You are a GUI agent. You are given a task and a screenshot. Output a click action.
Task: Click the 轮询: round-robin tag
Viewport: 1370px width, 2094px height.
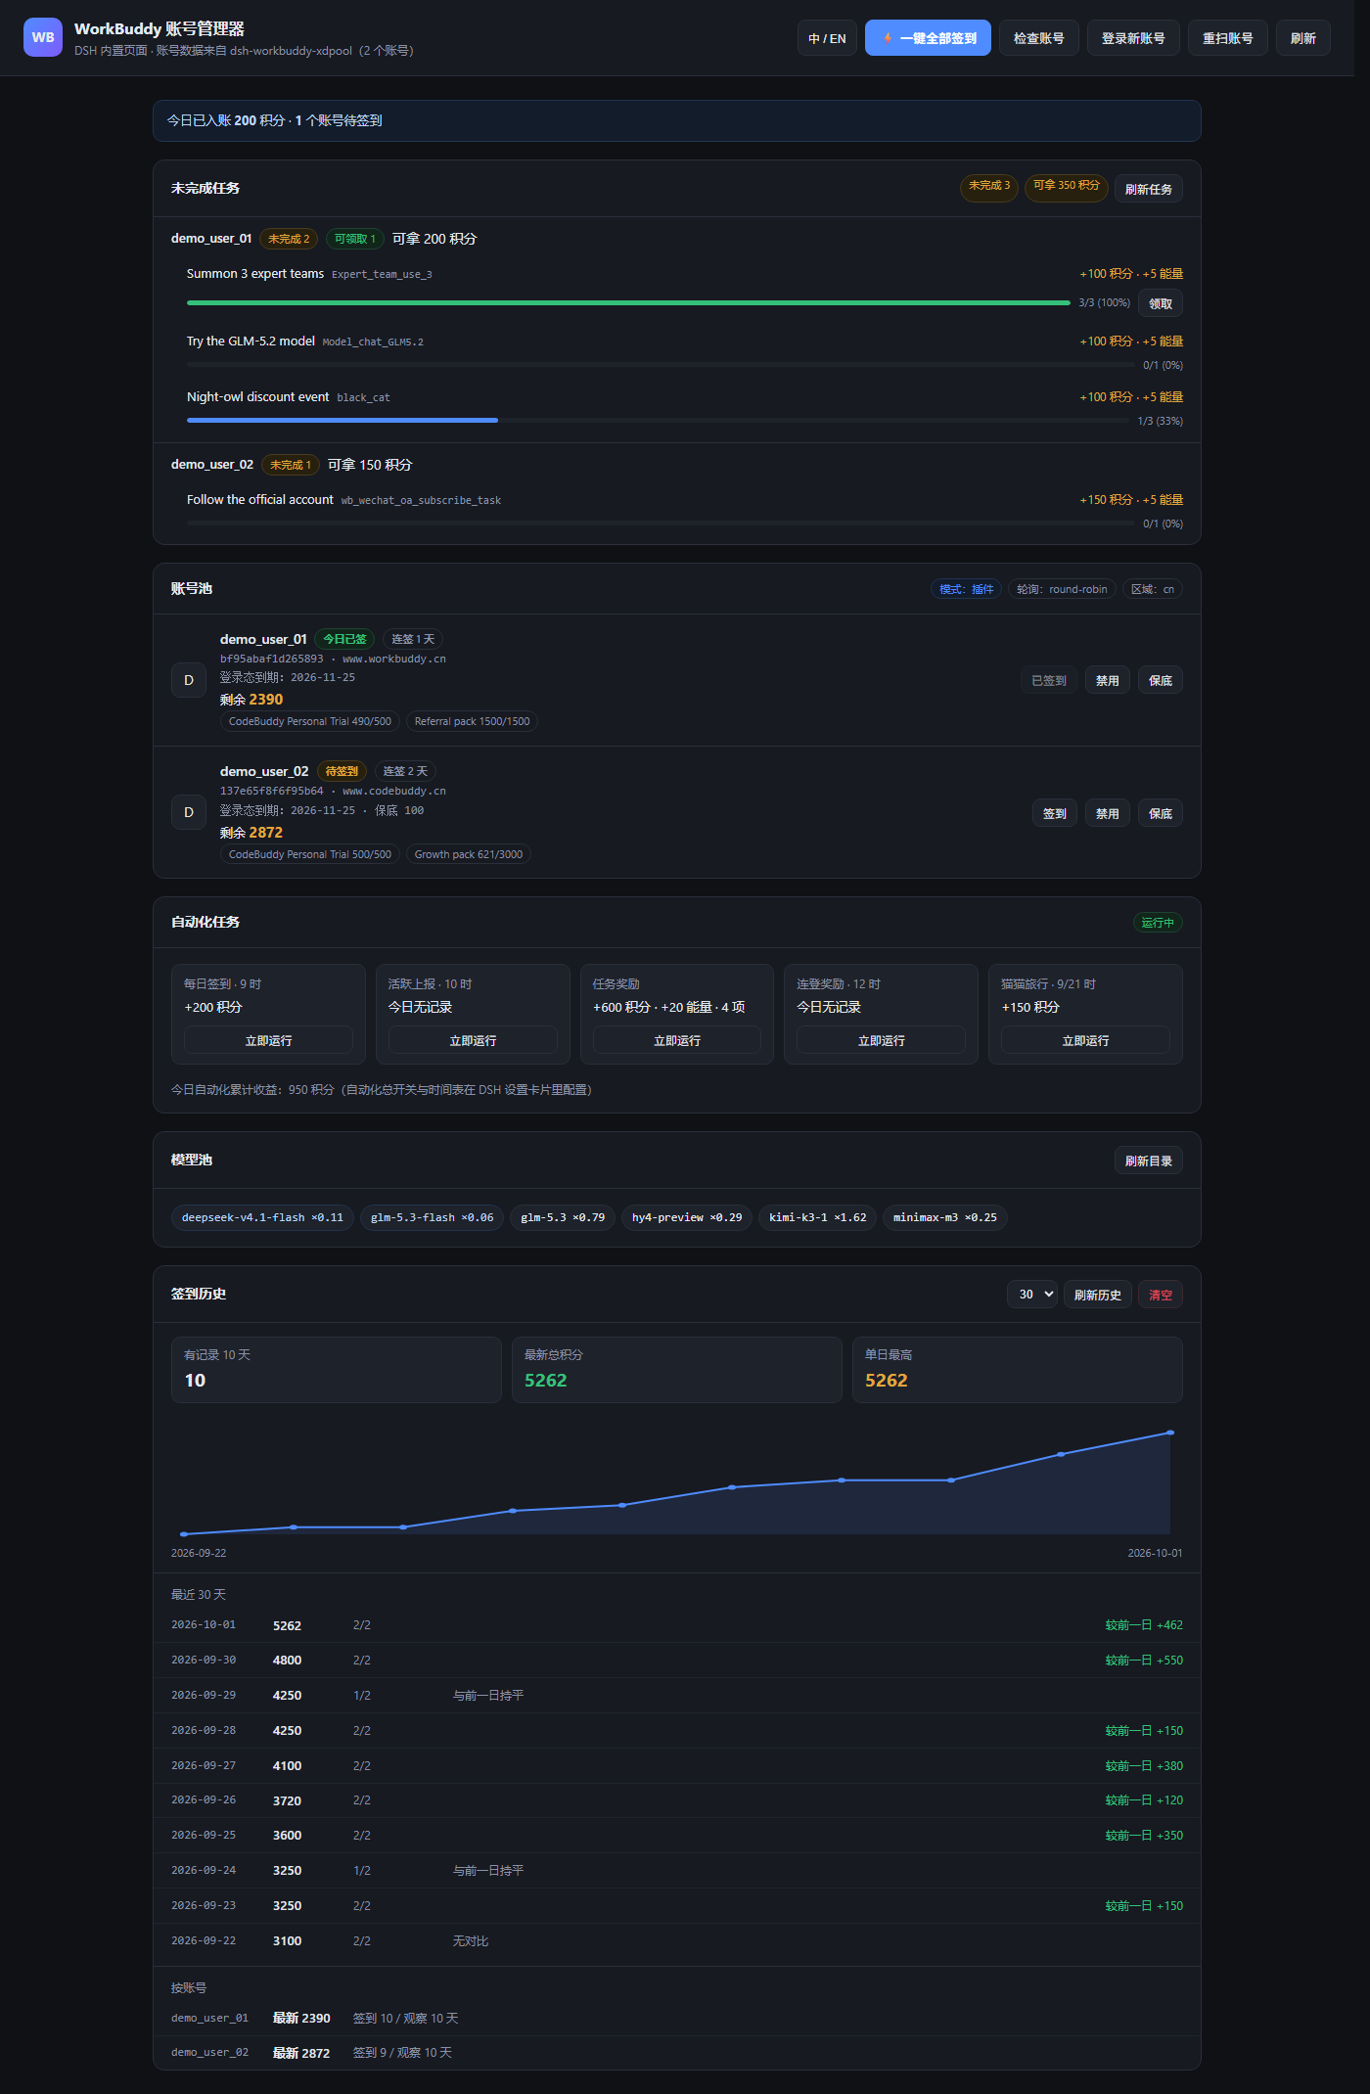pos(1062,589)
